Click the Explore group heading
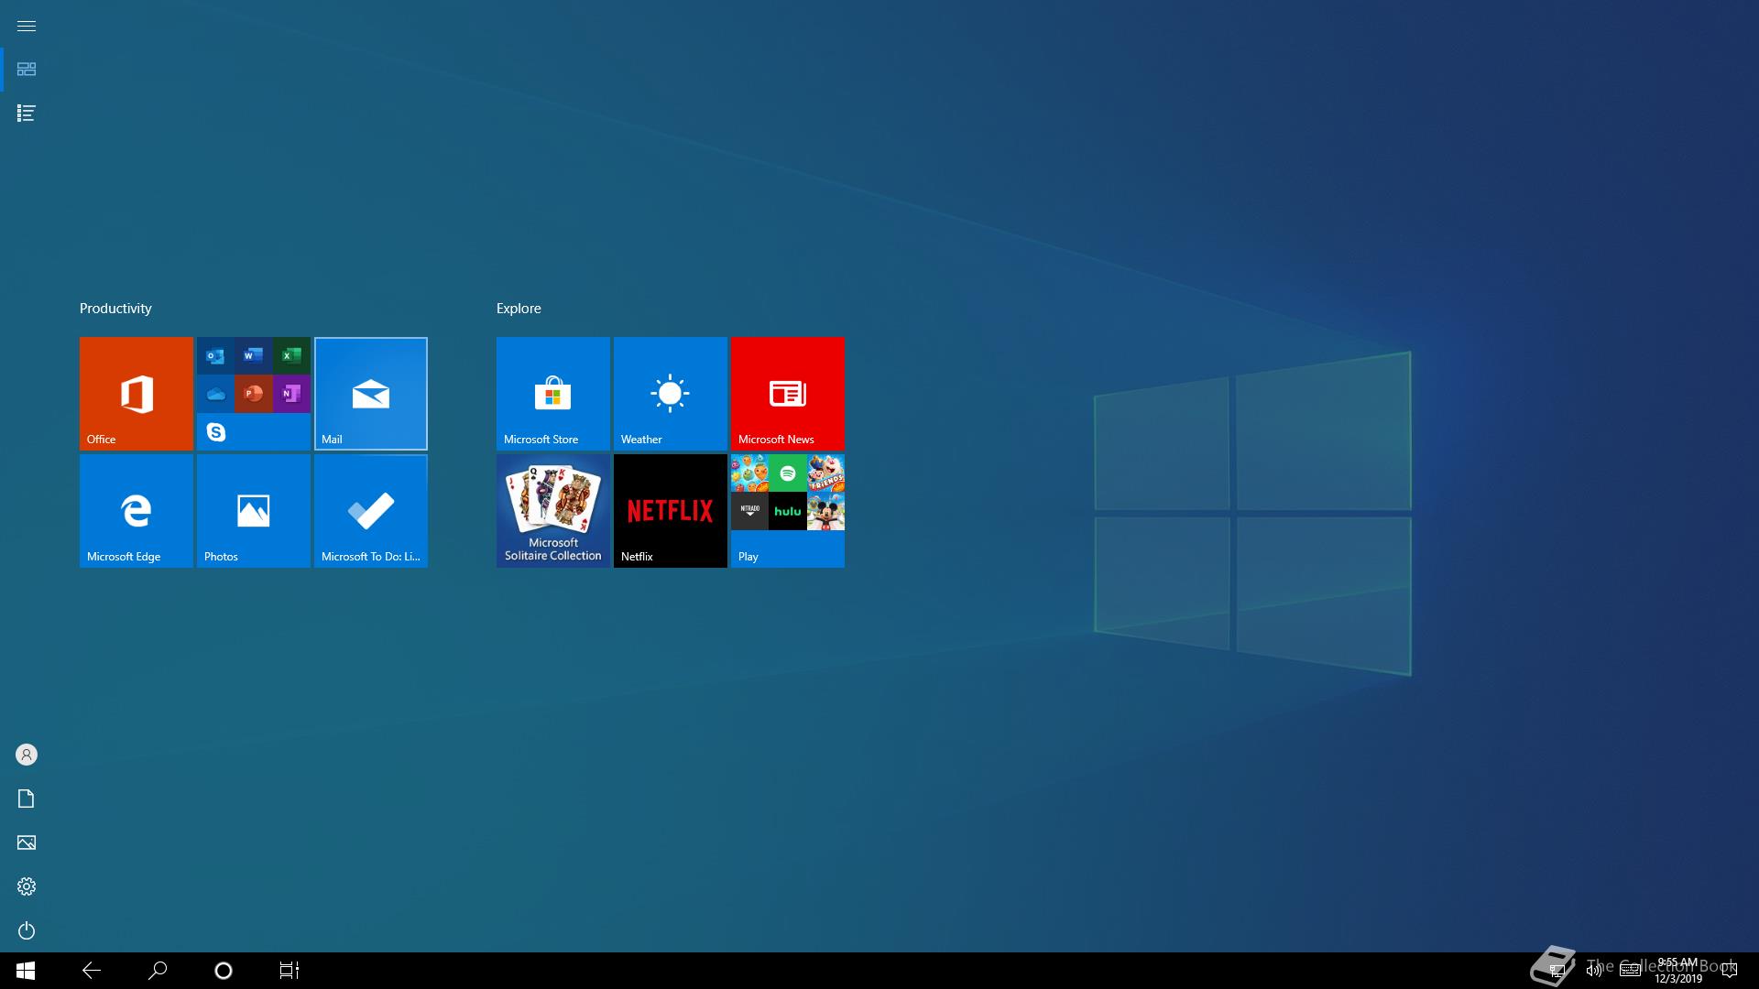 click(x=519, y=309)
